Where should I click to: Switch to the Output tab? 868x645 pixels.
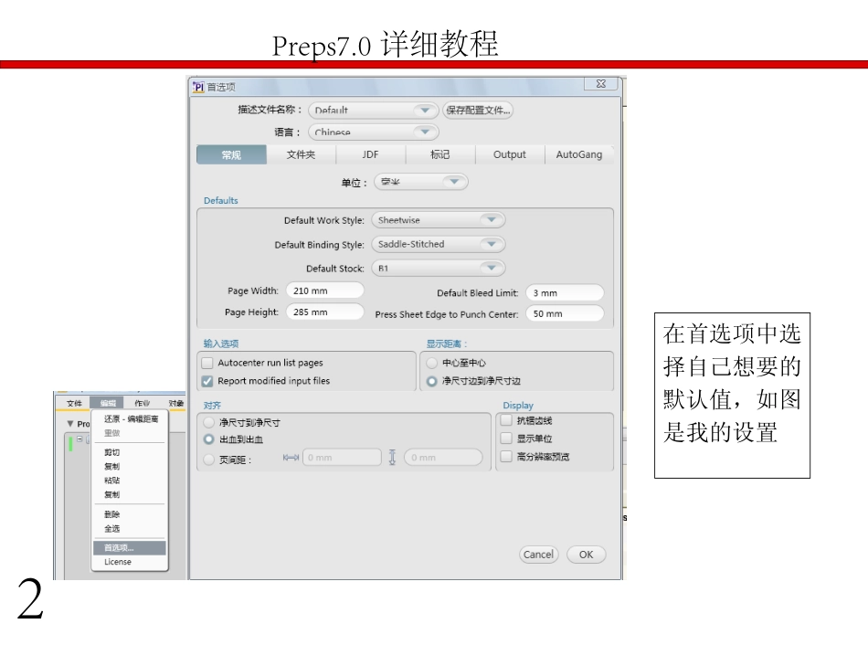[x=510, y=155]
